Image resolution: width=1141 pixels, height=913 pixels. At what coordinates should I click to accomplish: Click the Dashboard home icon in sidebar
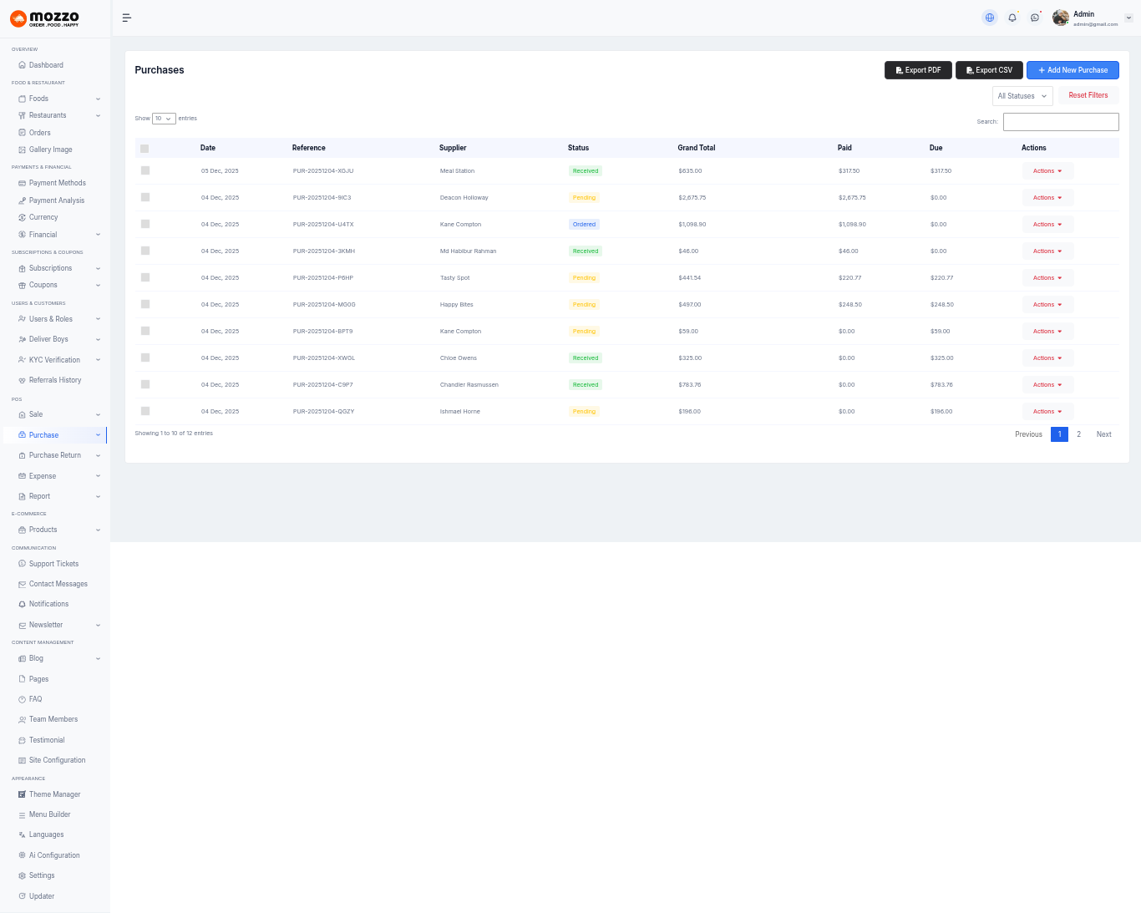coord(22,65)
